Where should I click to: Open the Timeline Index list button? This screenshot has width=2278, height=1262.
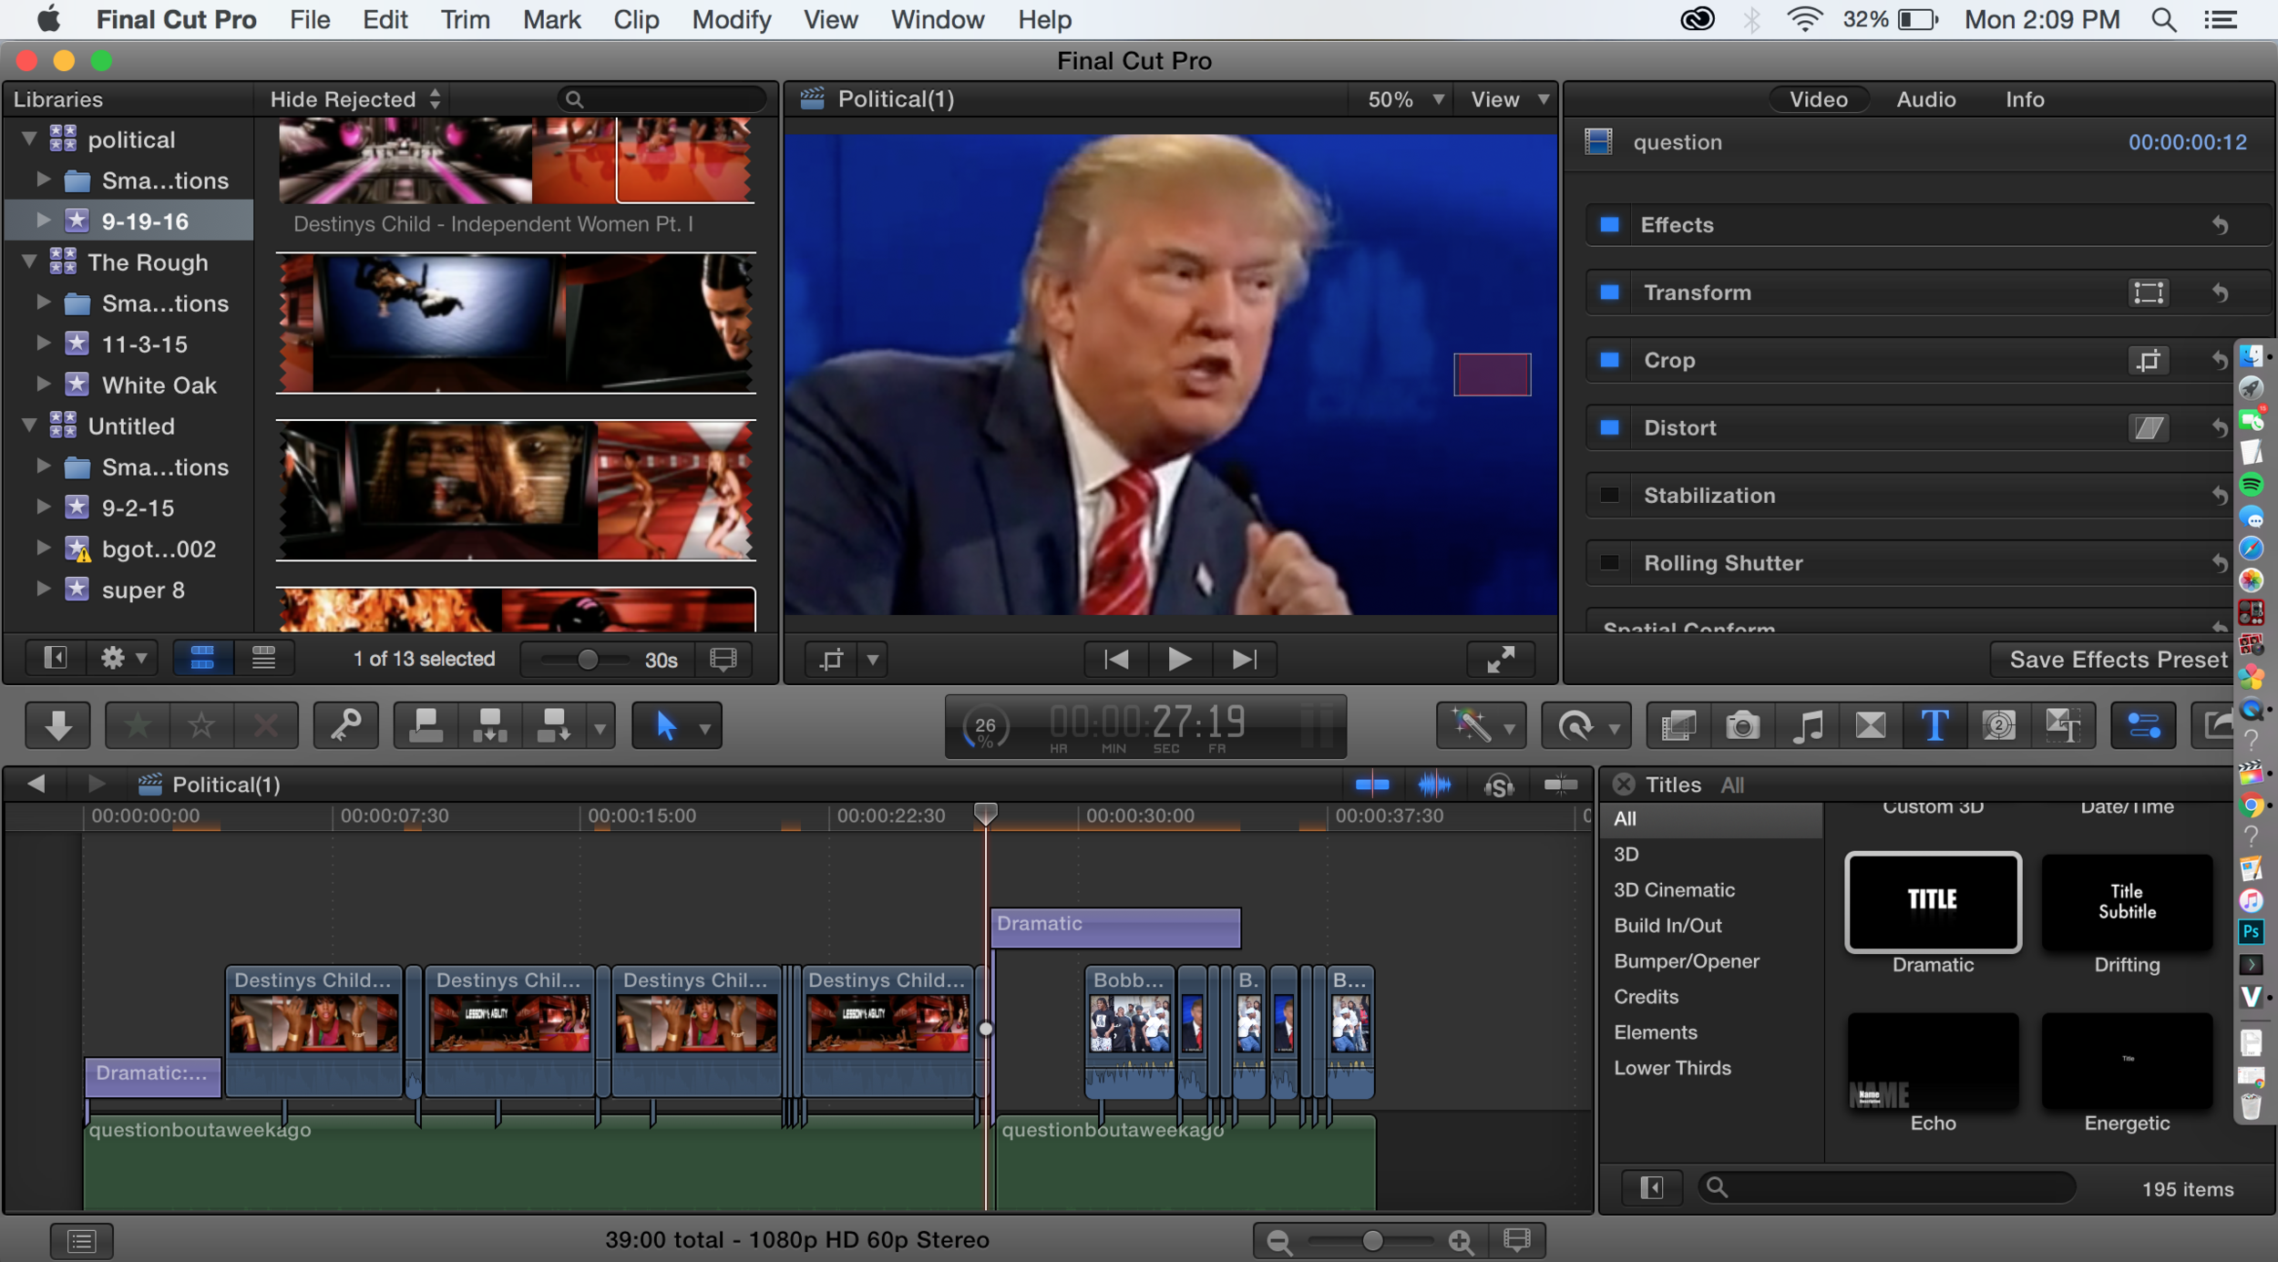82,1240
